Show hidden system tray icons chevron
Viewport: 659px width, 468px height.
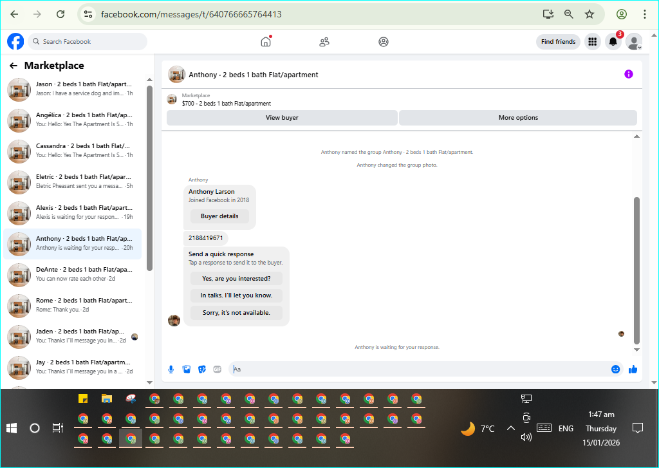[x=510, y=428]
